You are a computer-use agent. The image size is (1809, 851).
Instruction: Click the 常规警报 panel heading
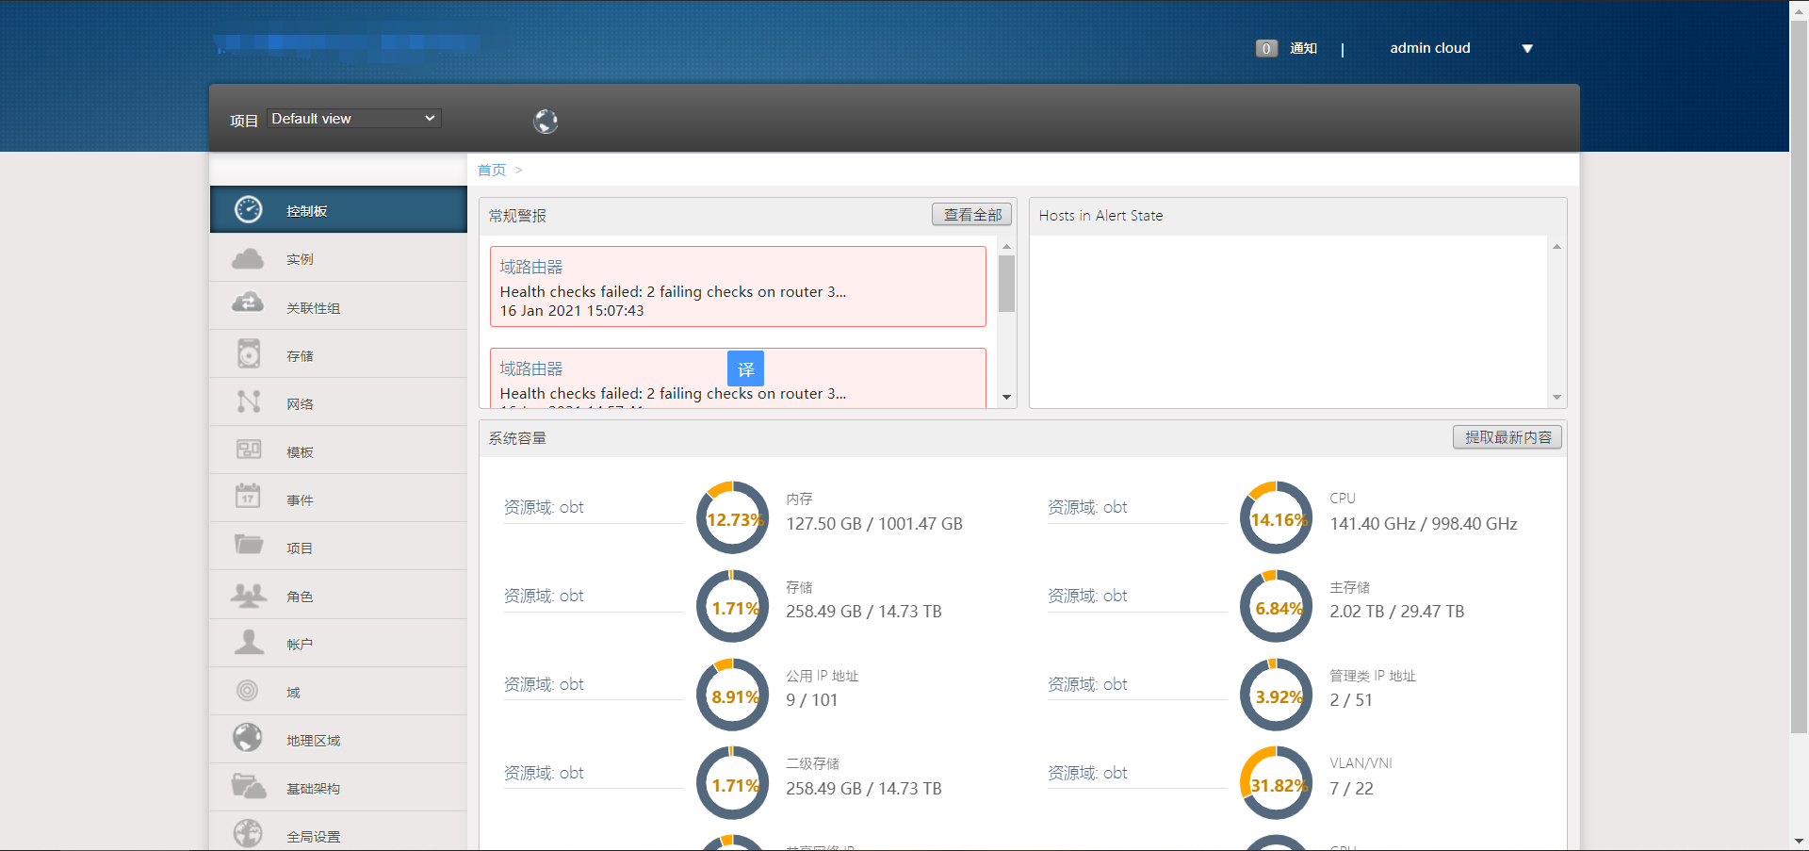517,216
